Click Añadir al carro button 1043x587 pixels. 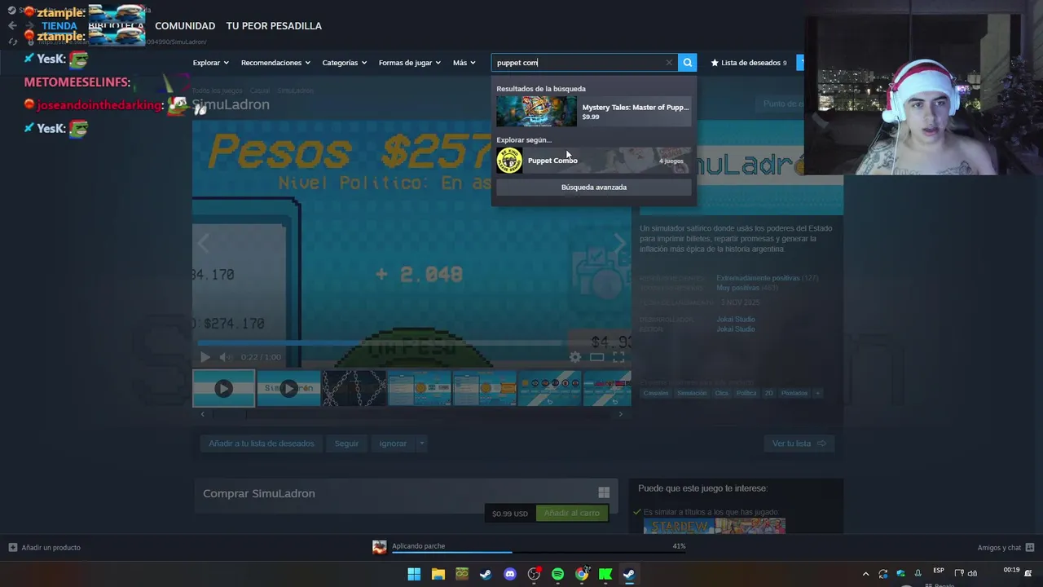click(571, 513)
